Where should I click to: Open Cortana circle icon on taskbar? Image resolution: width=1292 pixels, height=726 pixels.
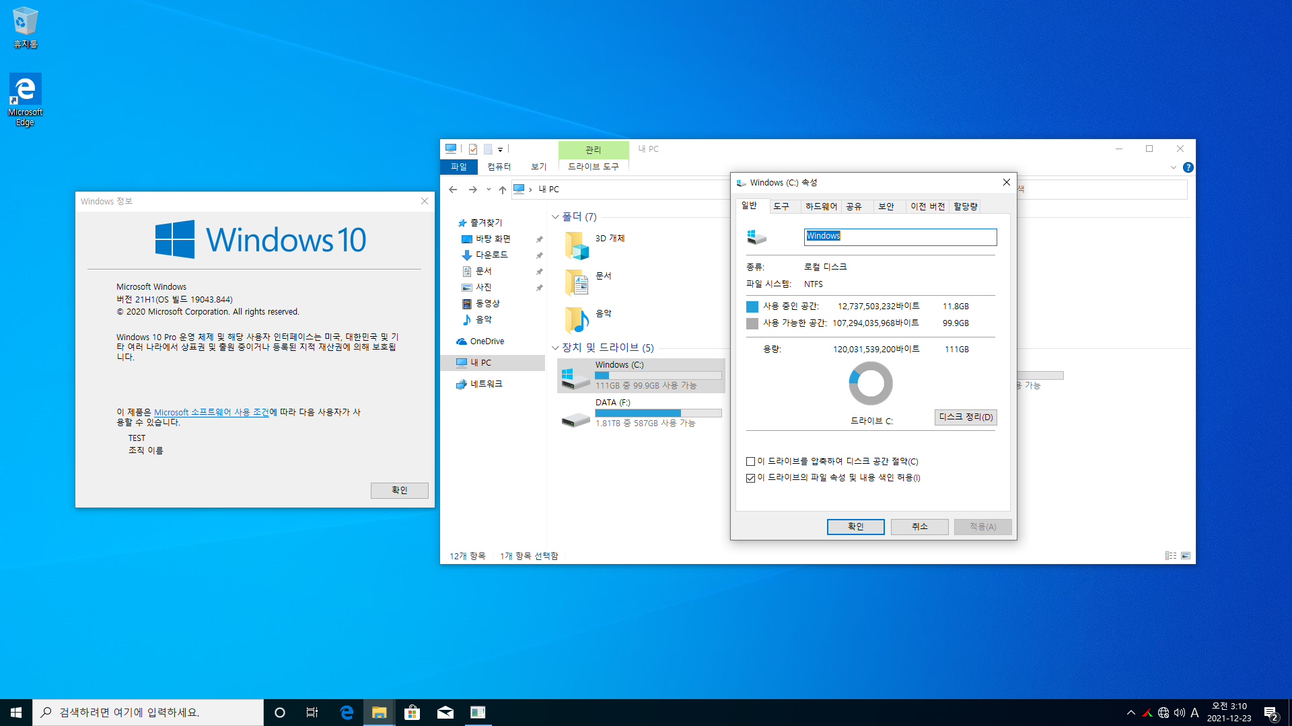(x=280, y=713)
